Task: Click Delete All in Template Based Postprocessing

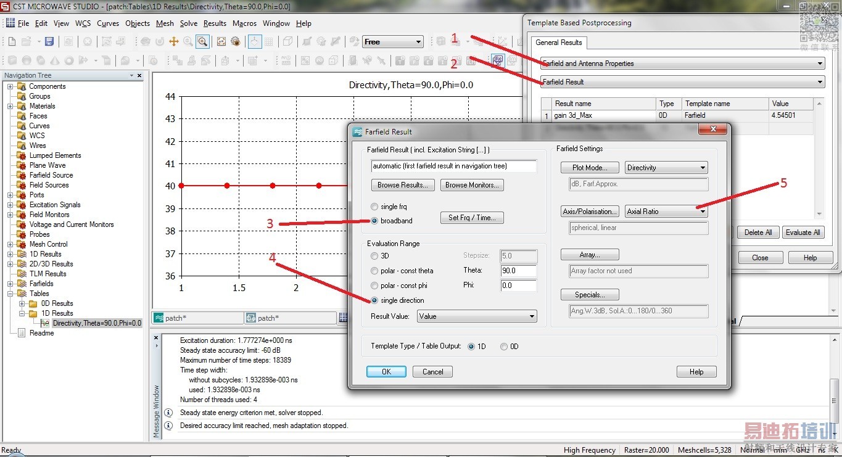Action: coord(758,233)
